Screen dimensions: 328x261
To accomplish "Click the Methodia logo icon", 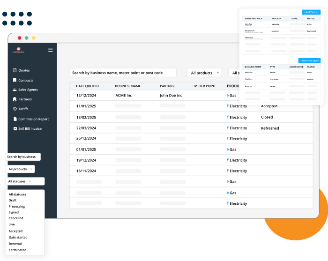I will [x=18, y=49].
